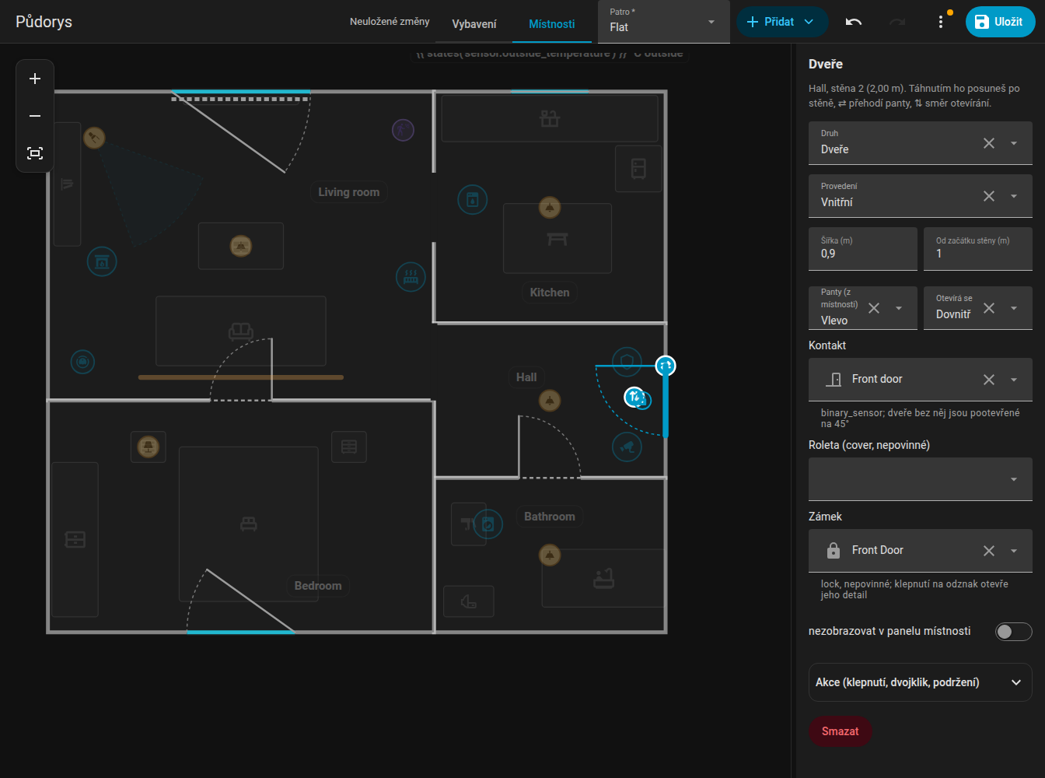Open the Druh type dropdown arrow
Viewport: 1045px width, 778px height.
(1014, 143)
